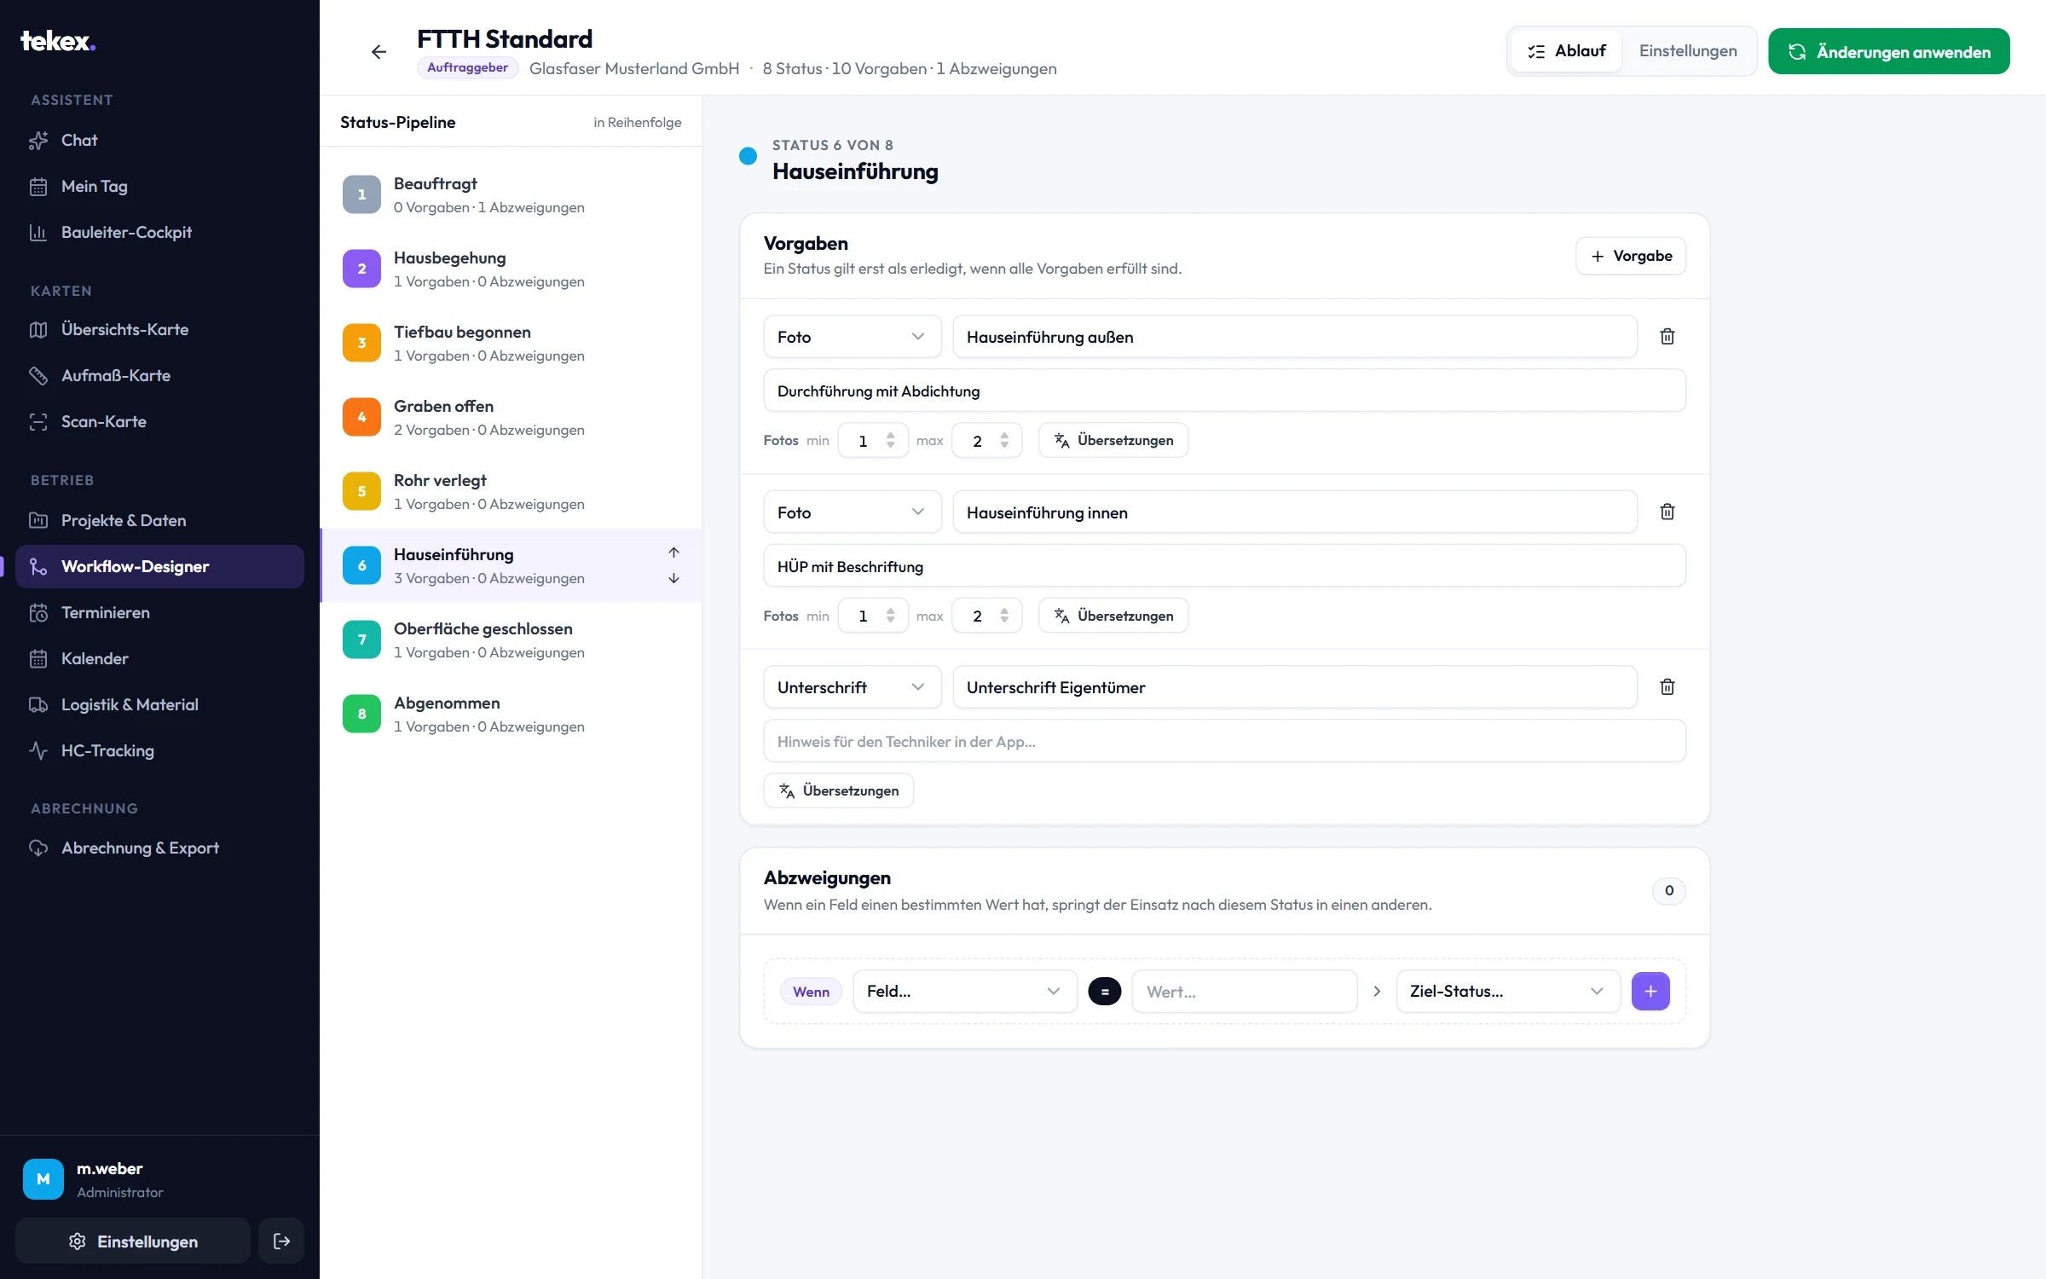This screenshot has width=2046, height=1279.
Task: Expand the Feld... dropdown in Abzweigungen
Action: (965, 991)
